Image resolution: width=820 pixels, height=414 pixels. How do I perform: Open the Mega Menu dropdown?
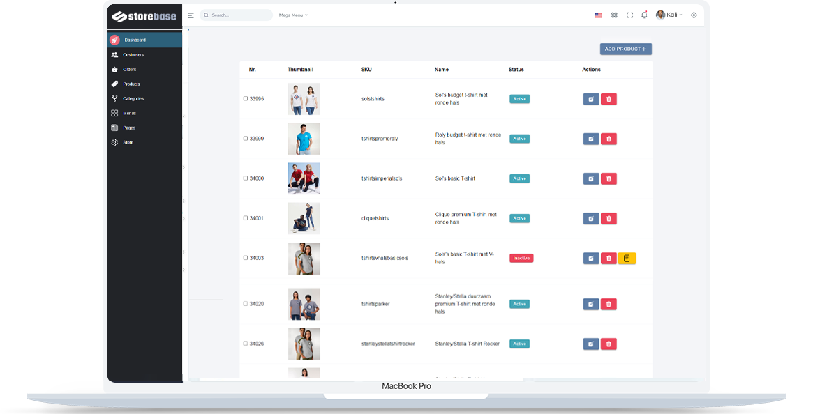293,15
